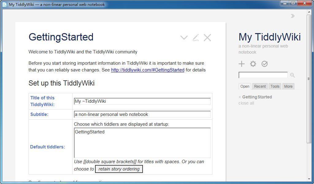The width and height of the screenshot is (314, 184).
Task: Create a new tiddler with the plus icon
Action: 242,64
